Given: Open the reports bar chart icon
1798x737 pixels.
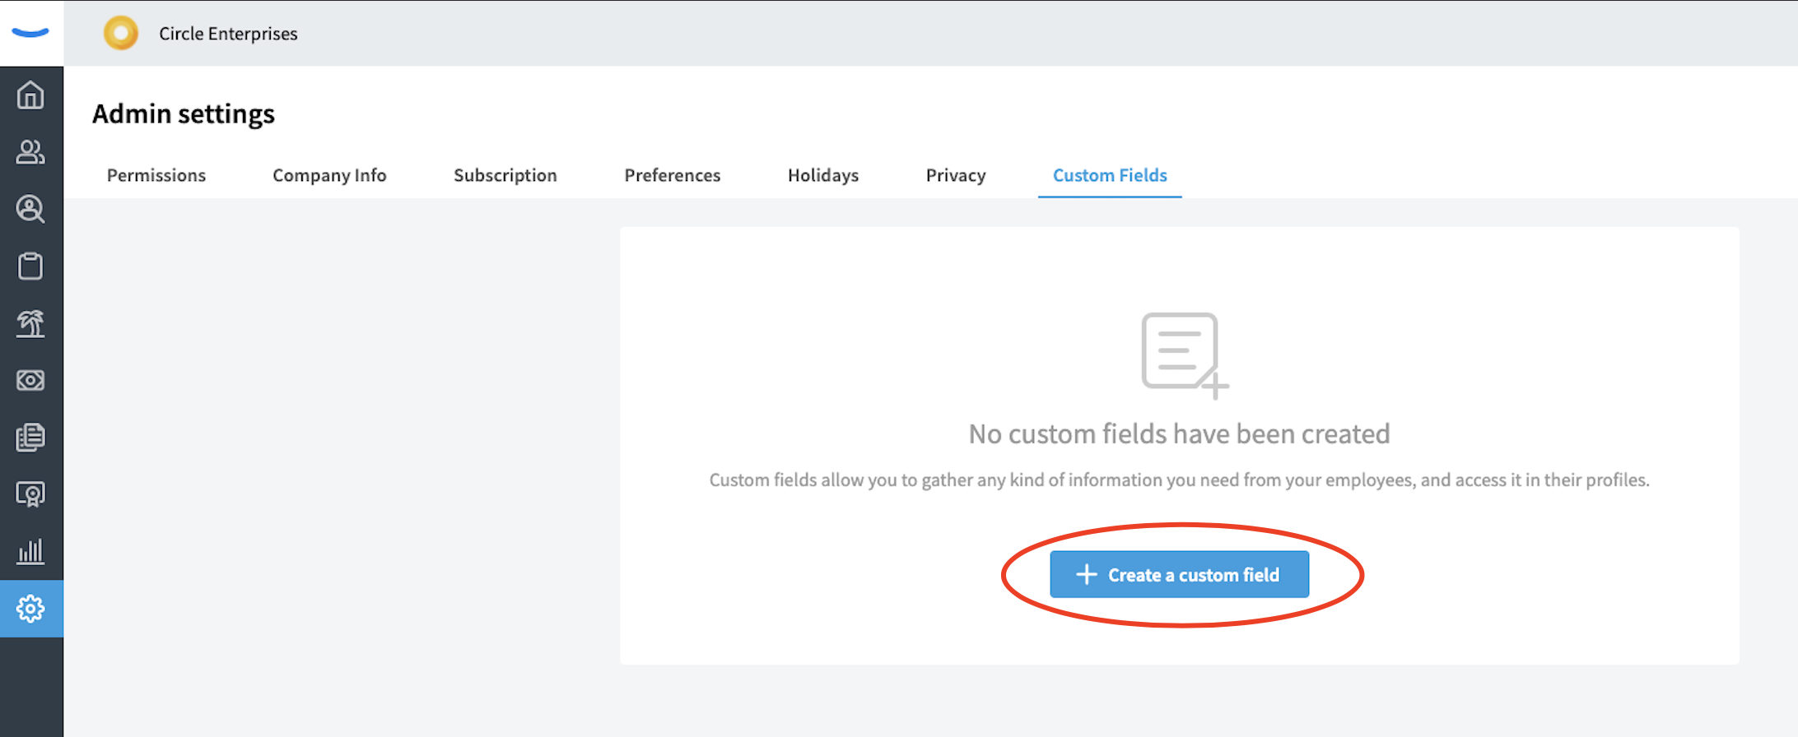Looking at the screenshot, I should [x=30, y=551].
